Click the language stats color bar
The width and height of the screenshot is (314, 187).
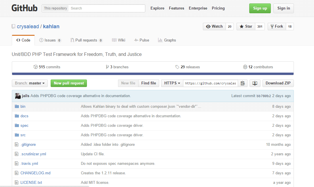coord(153,74)
